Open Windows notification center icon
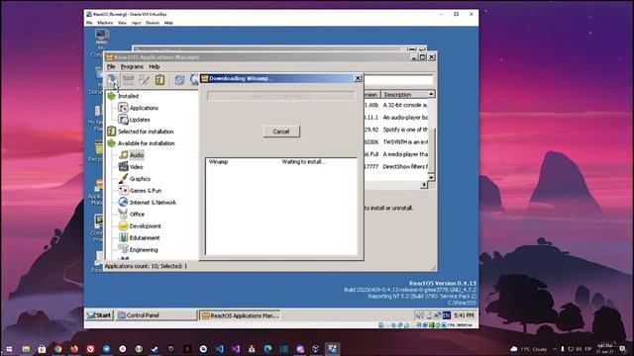 point(623,349)
